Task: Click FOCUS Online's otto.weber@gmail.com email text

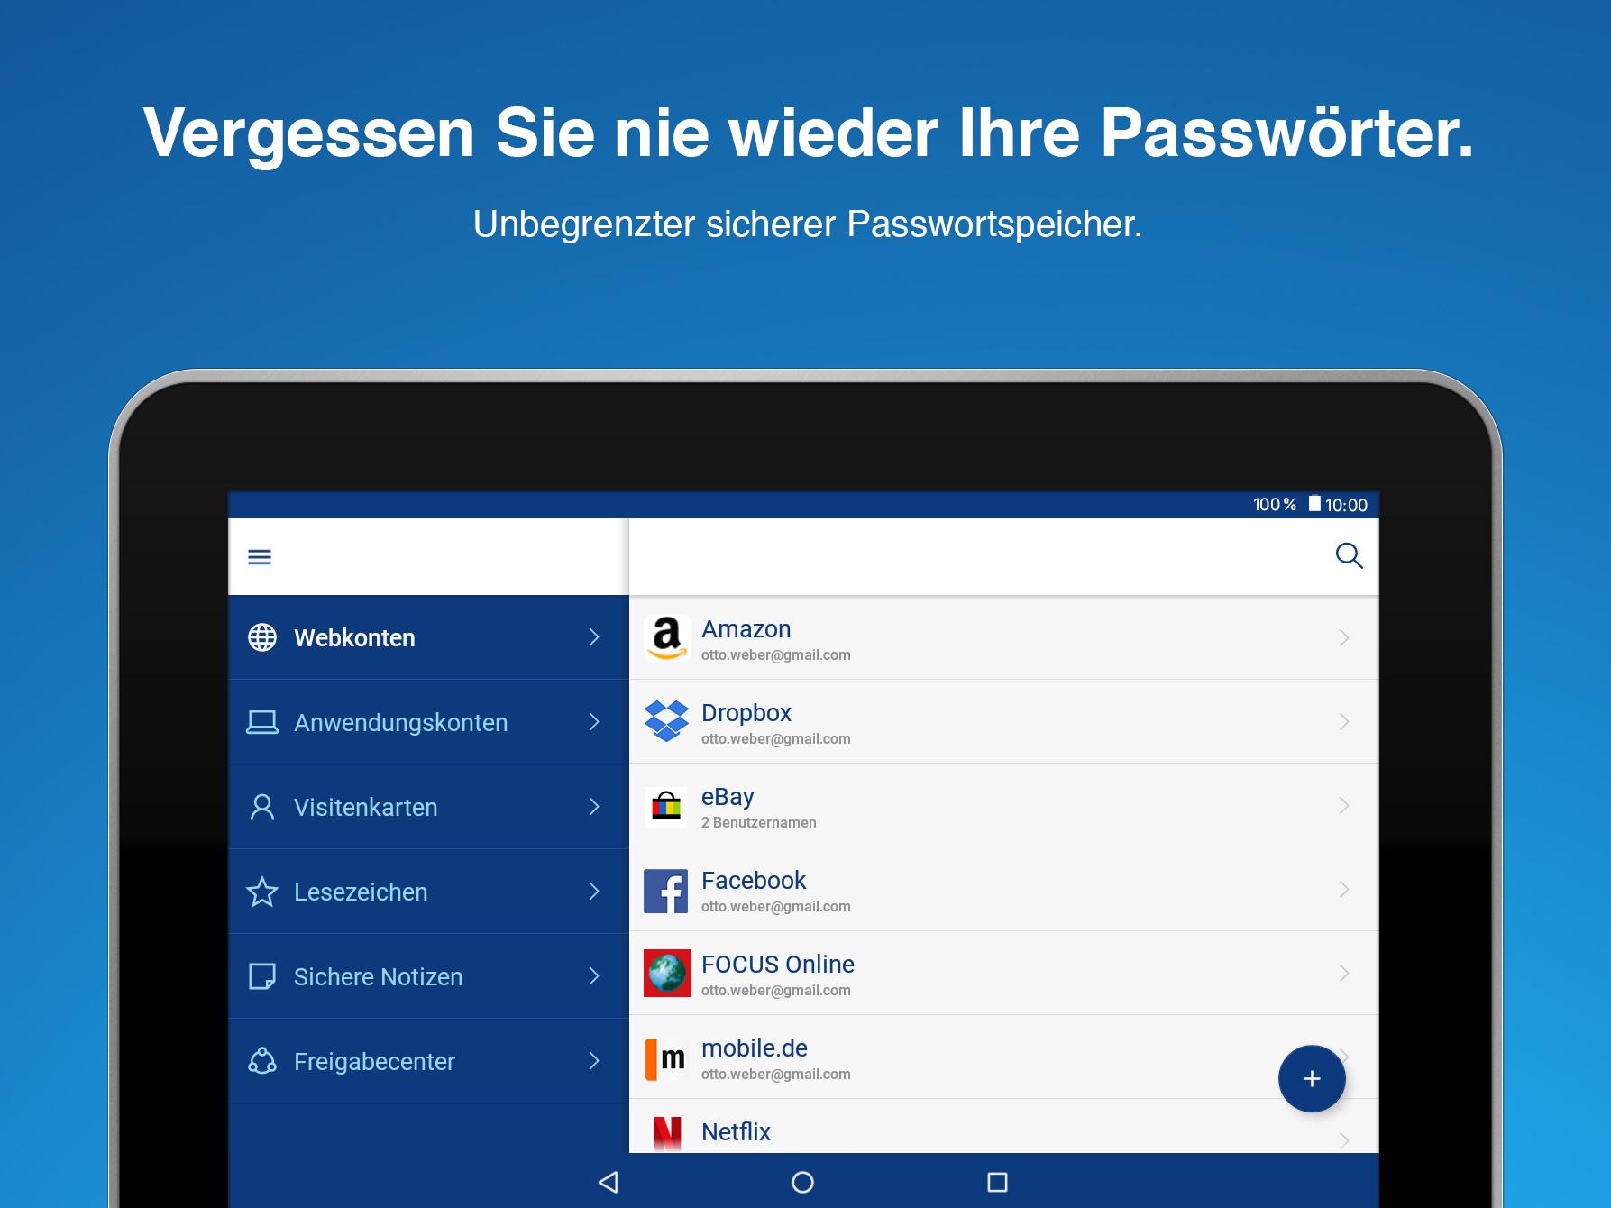Action: tap(776, 991)
